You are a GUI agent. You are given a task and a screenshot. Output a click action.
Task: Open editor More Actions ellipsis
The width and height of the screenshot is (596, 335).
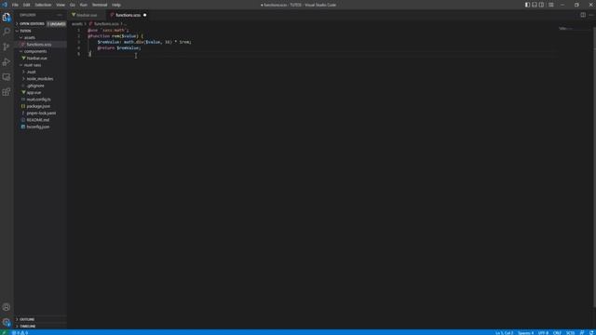591,15
